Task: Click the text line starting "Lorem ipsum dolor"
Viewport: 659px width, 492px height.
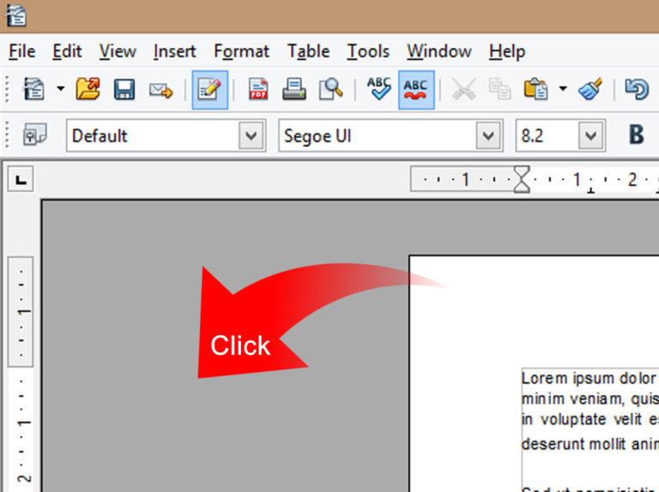Action: (x=590, y=379)
